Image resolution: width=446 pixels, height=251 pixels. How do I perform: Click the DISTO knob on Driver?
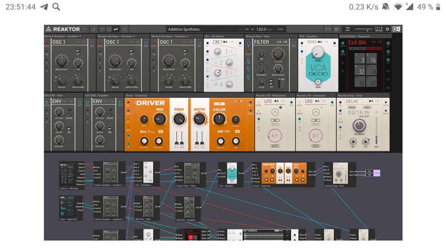click(x=199, y=119)
